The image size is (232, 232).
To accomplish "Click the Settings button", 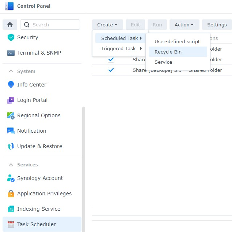I will [x=217, y=25].
